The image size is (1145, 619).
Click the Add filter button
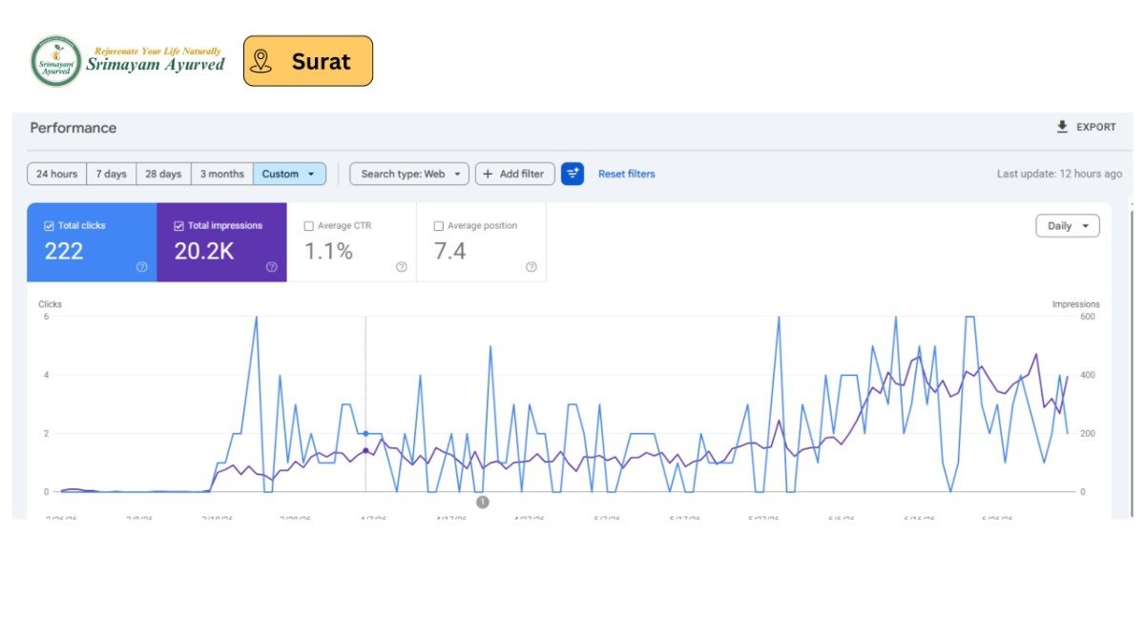click(x=515, y=174)
